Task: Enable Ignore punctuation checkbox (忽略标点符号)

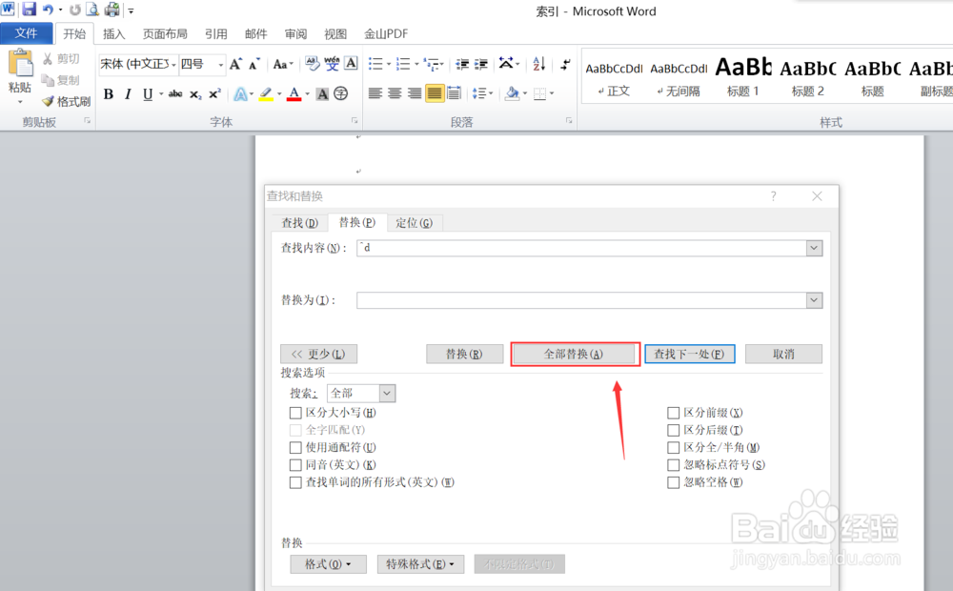Action: tap(674, 465)
